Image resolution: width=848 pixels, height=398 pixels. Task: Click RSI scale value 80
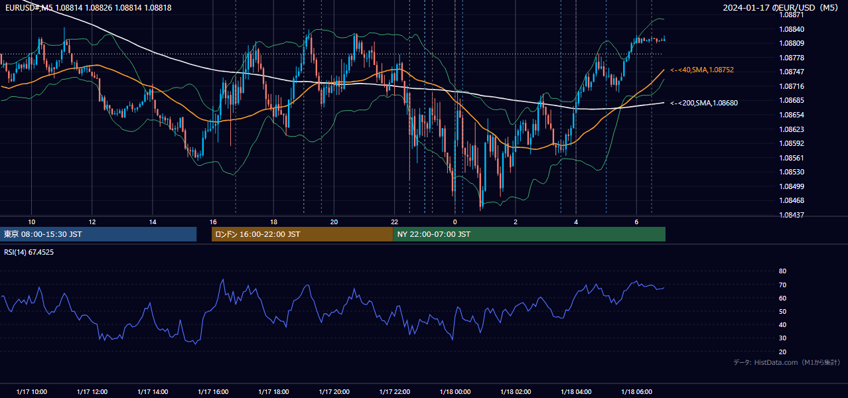(782, 271)
